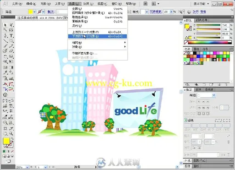Select the Magic Wand tool
This screenshot has width=235, height=170.
5,30
